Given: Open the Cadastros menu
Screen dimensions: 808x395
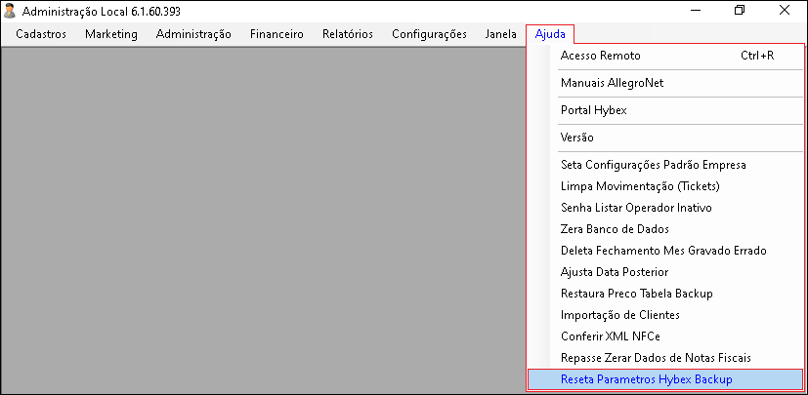Looking at the screenshot, I should pos(41,34).
